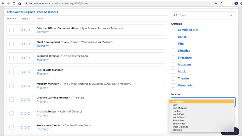The image size is (242, 136).
Task: View Biography of the Retired Arts Manager
Action: click(43, 73)
